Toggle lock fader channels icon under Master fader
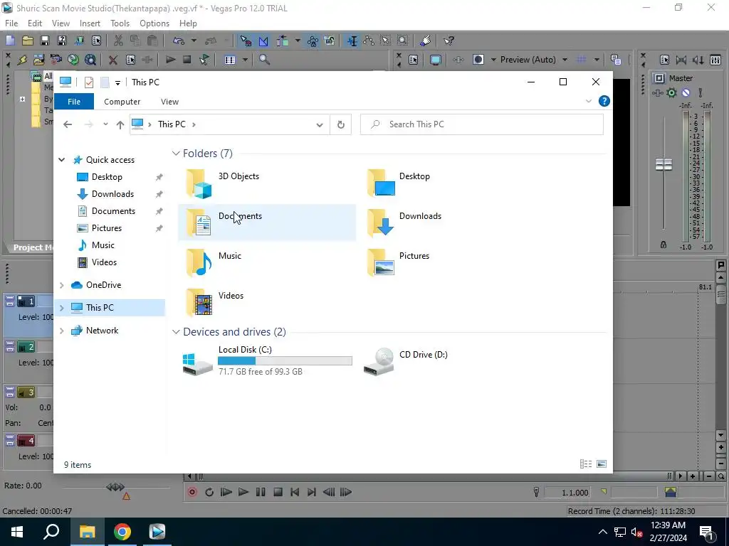 (x=664, y=245)
